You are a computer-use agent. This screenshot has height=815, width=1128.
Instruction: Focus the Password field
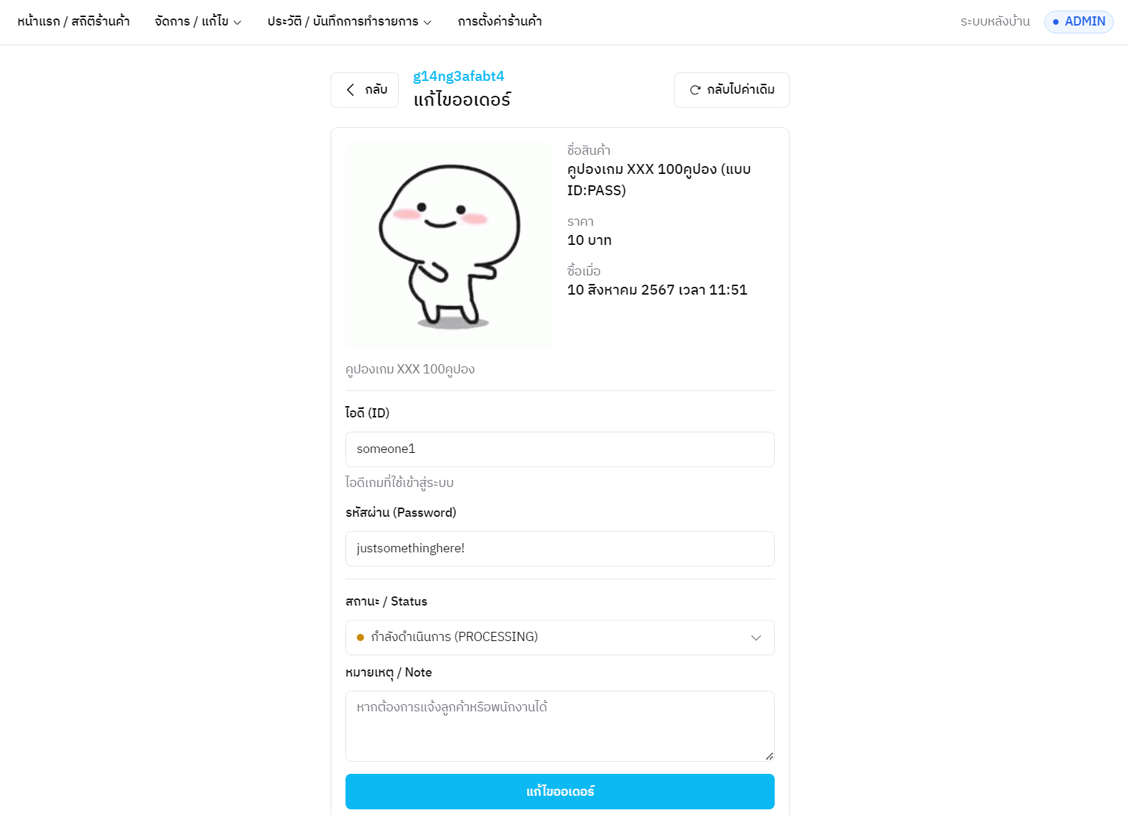click(560, 549)
